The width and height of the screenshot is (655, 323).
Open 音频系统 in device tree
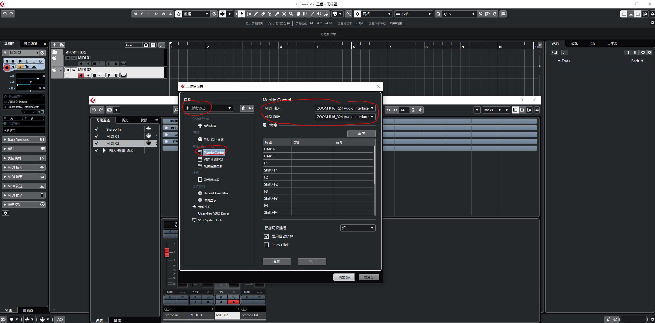click(x=204, y=207)
